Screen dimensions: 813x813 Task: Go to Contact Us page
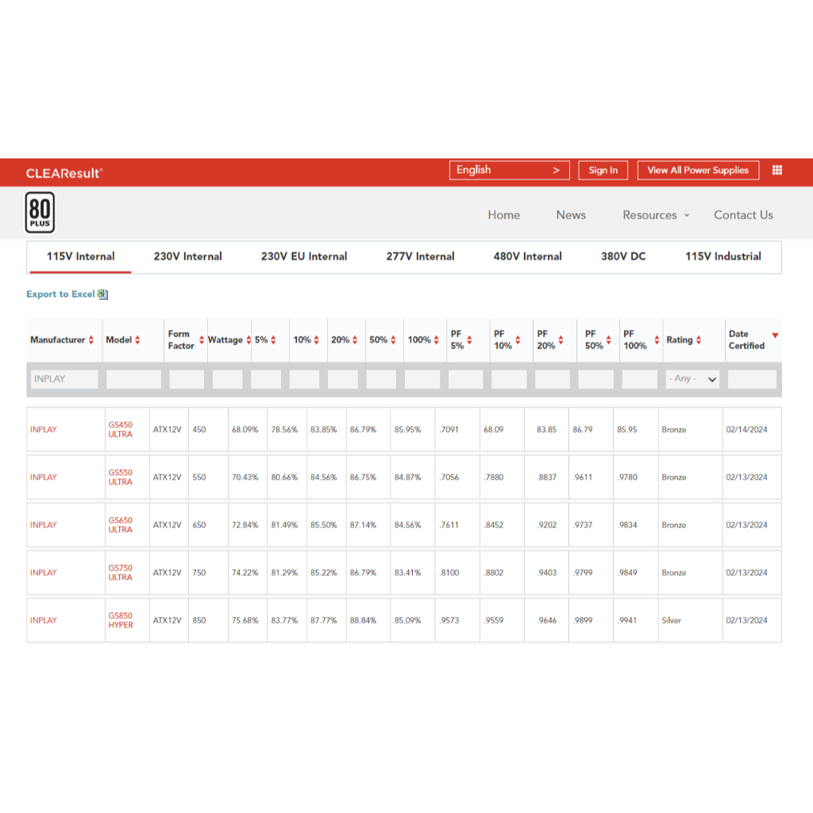pyautogui.click(x=742, y=215)
